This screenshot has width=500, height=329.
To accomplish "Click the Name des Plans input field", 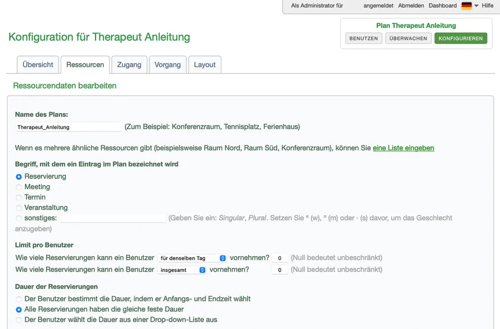I will pos(68,127).
